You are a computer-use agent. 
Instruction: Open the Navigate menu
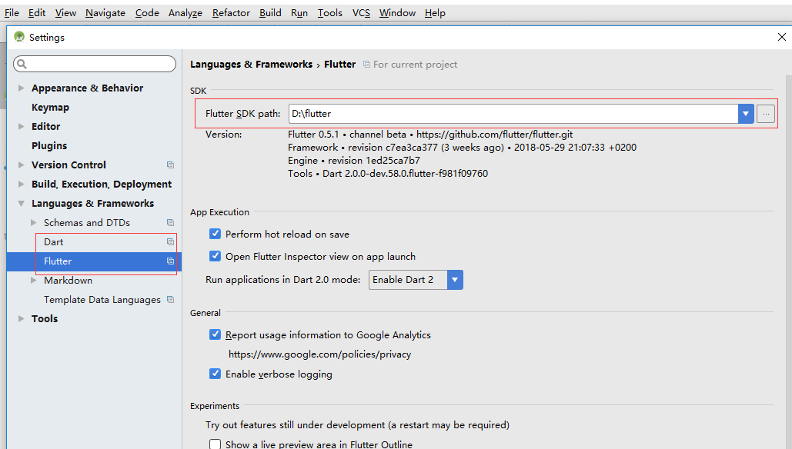[x=105, y=12]
